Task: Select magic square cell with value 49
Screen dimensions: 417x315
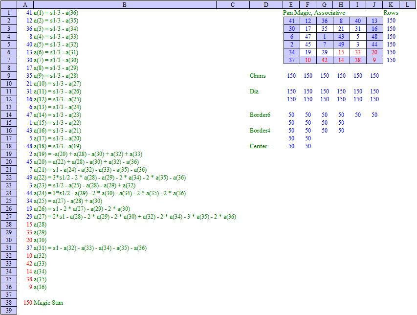Action: click(341, 44)
